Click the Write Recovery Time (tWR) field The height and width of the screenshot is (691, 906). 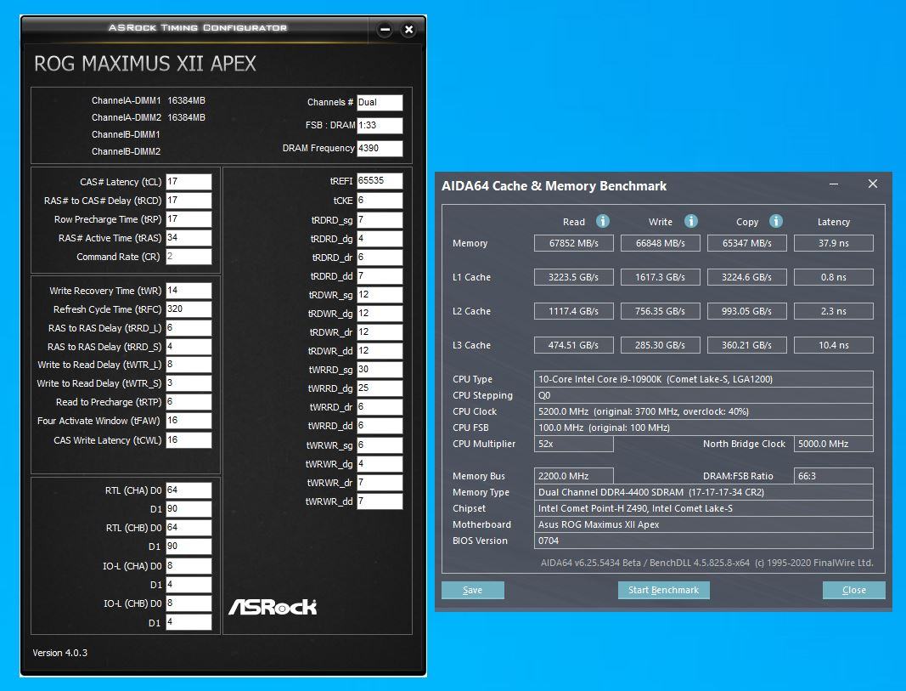coord(189,291)
